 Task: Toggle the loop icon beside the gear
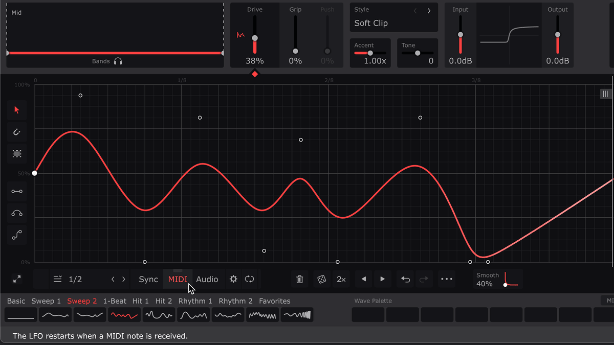249,279
